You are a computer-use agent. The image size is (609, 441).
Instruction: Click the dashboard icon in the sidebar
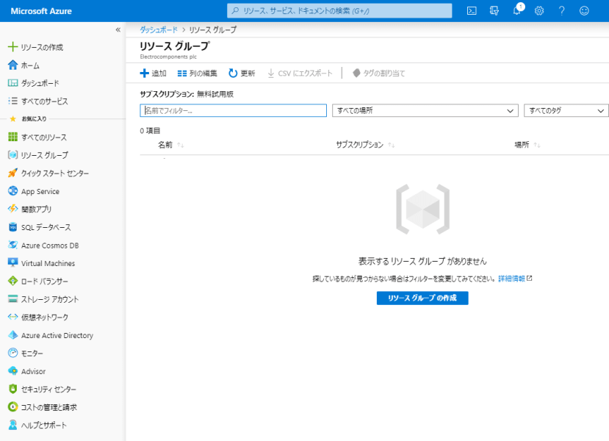coord(12,83)
